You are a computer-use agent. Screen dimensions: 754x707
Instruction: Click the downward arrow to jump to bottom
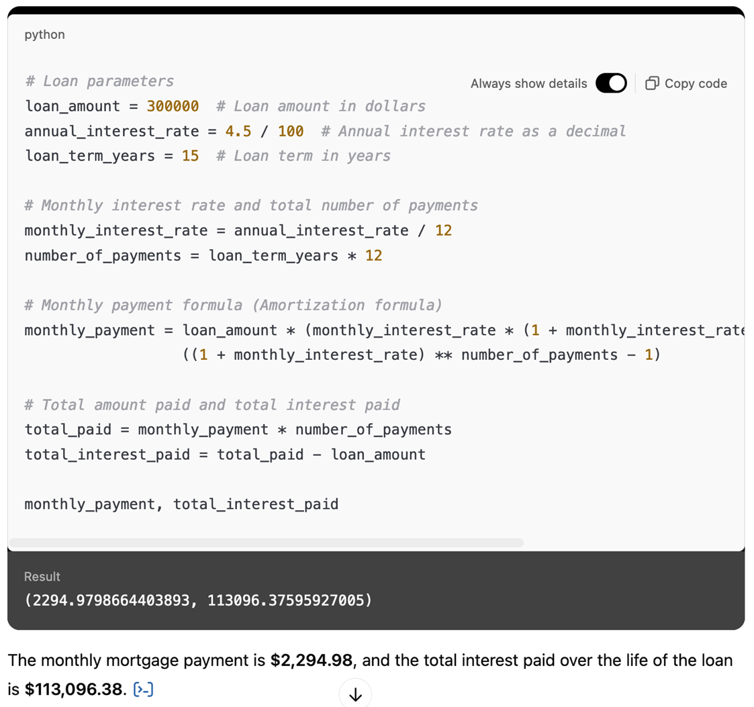tap(355, 694)
